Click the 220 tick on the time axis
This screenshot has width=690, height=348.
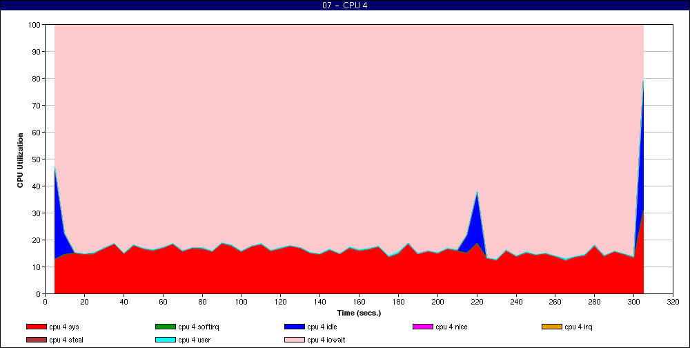(x=477, y=302)
